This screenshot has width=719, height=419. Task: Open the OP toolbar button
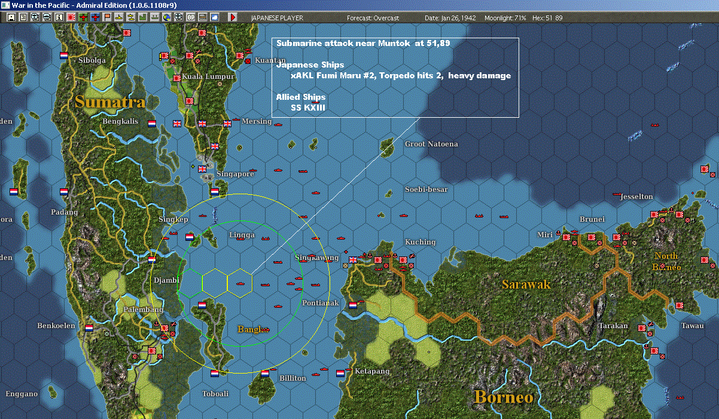(191, 17)
